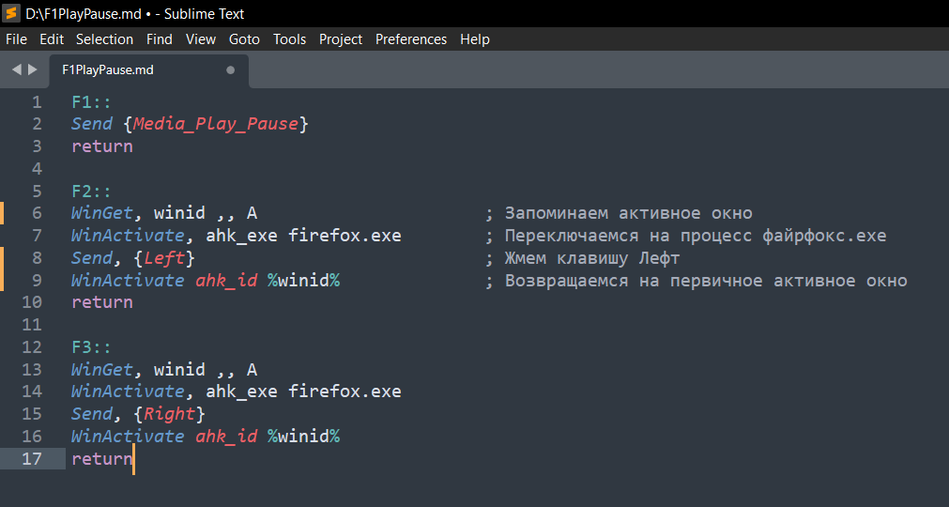949x507 pixels.
Task: Open the Project menu
Action: coord(341,39)
